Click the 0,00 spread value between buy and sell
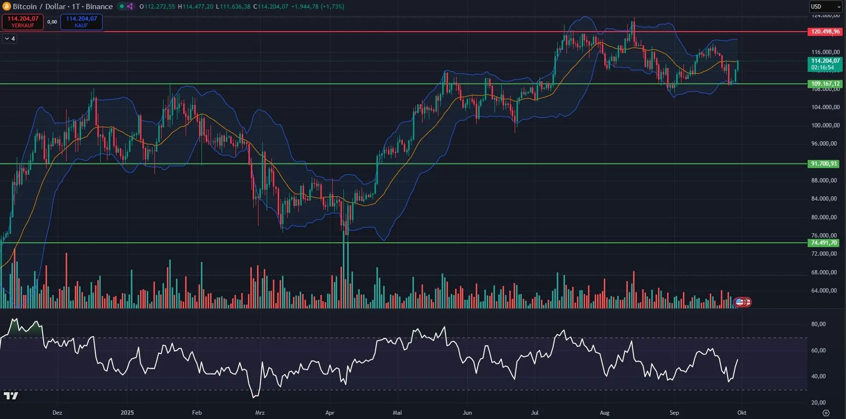 coord(52,22)
